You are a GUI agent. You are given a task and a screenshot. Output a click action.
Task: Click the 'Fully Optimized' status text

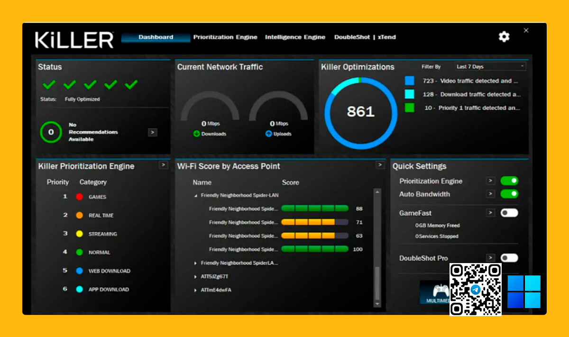click(83, 100)
